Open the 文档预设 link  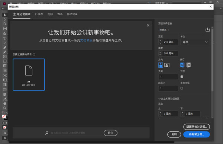tap(87, 41)
